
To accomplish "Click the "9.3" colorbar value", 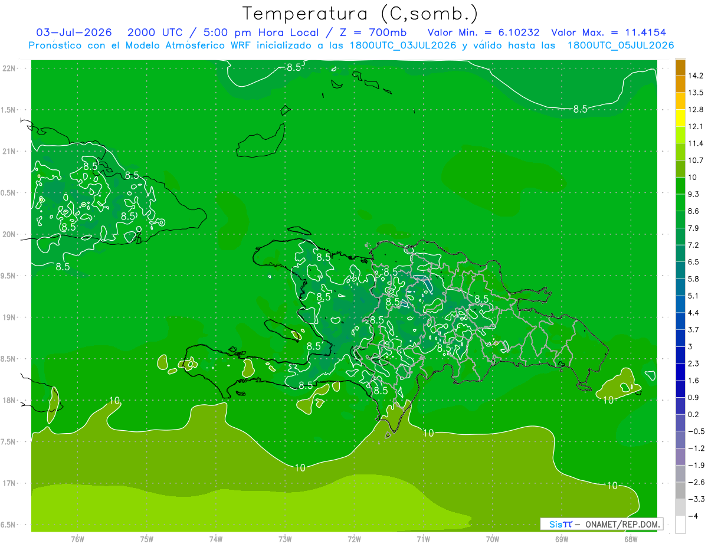I will coord(694,194).
